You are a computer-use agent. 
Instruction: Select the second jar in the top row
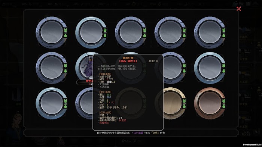[91, 32]
